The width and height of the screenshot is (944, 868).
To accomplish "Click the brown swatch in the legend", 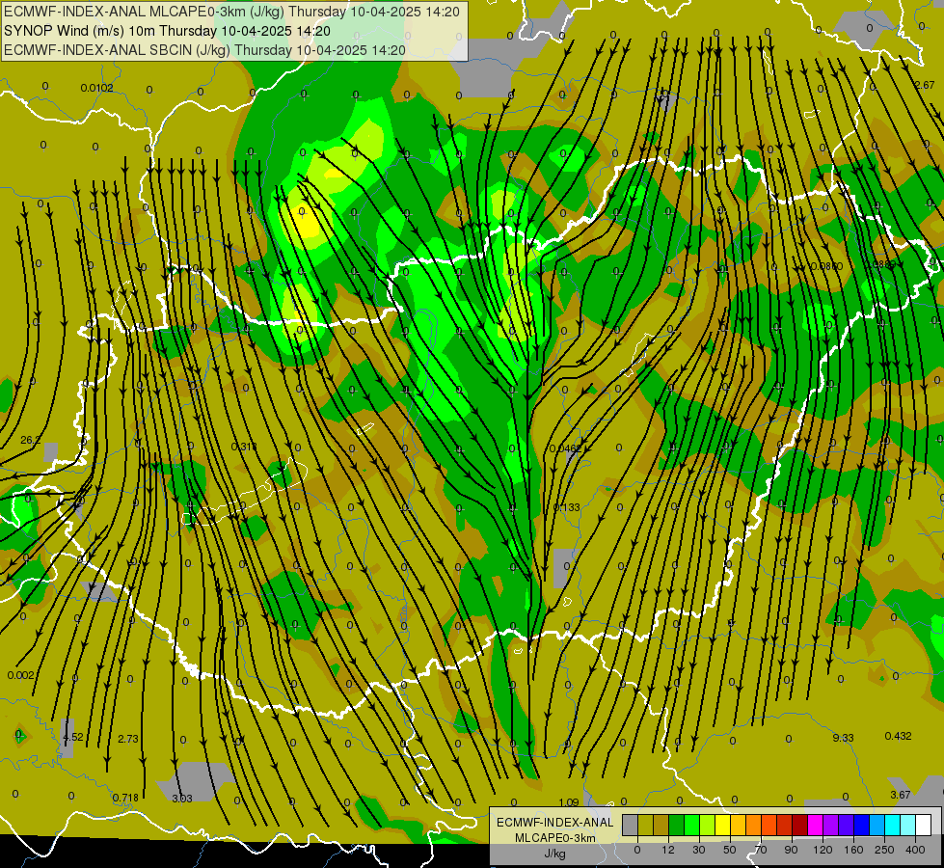I will 661,825.
